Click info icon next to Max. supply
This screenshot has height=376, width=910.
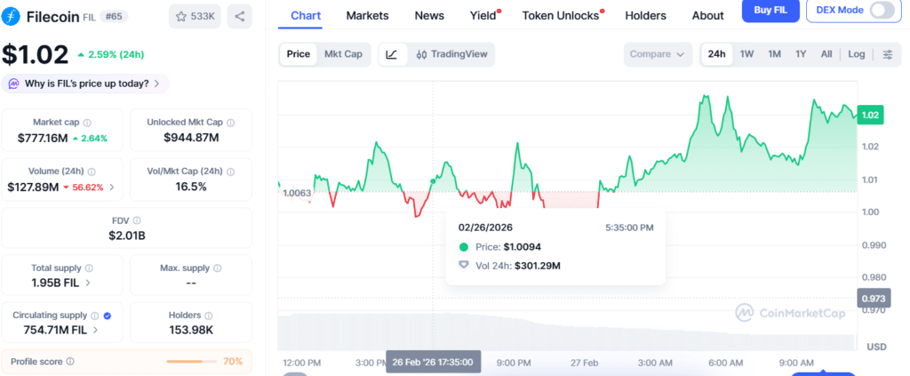point(217,268)
